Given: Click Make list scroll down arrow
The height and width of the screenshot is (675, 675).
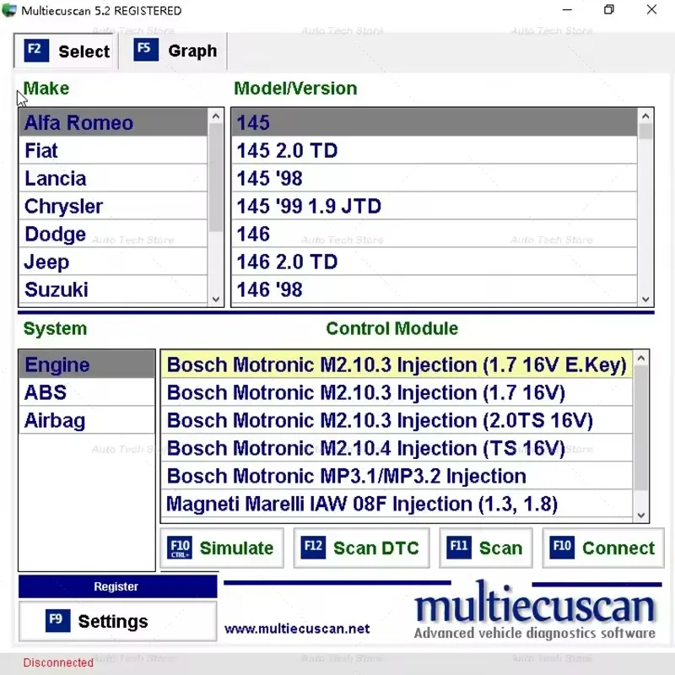Looking at the screenshot, I should pyautogui.click(x=216, y=300).
